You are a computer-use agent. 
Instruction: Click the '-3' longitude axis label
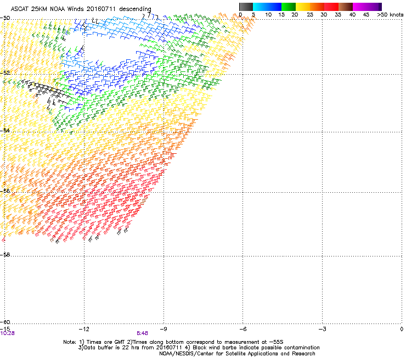pos(322,329)
